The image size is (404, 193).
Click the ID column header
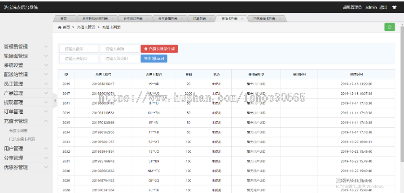(x=66, y=74)
